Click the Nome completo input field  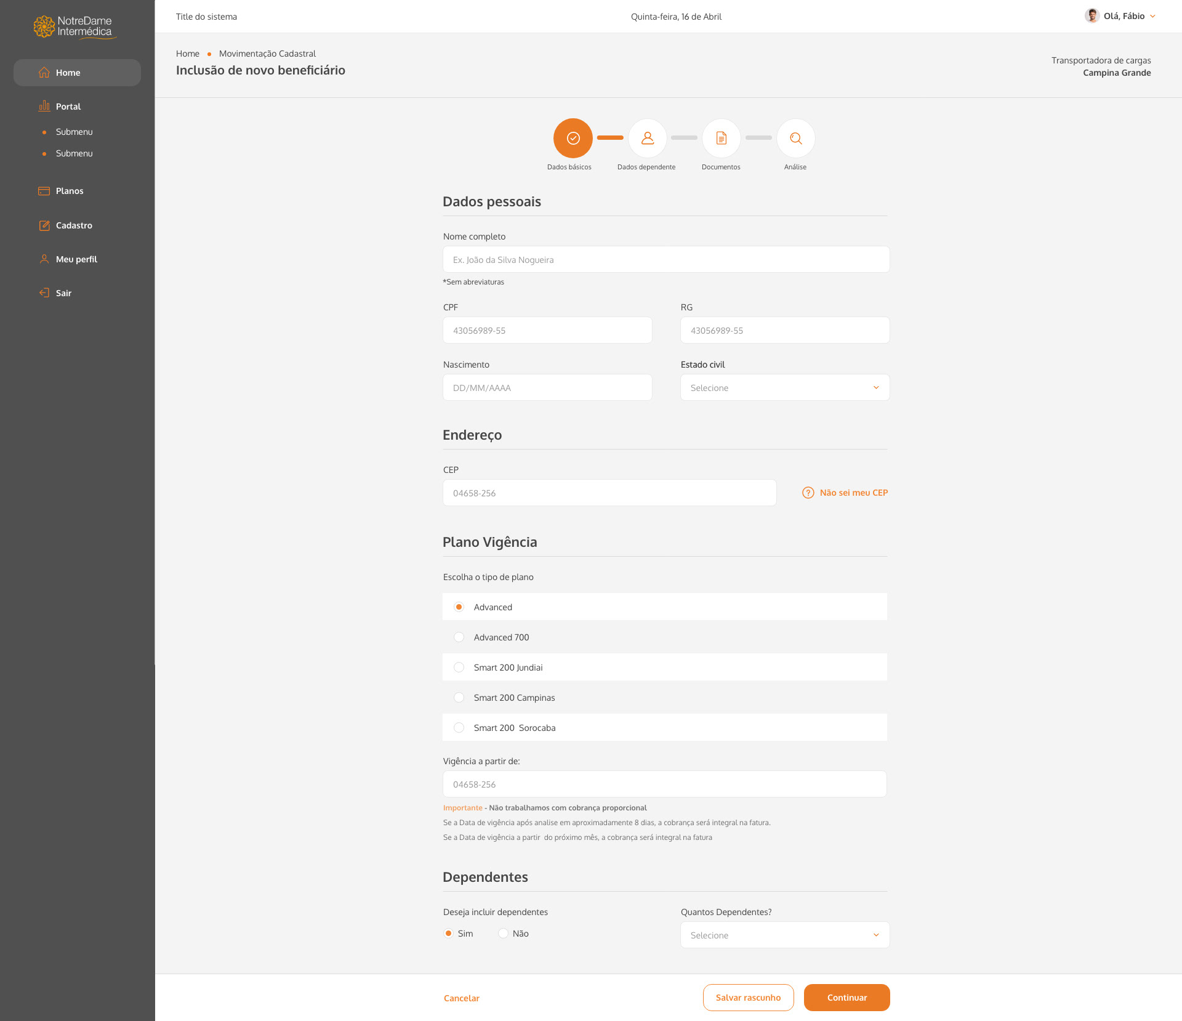pyautogui.click(x=665, y=260)
